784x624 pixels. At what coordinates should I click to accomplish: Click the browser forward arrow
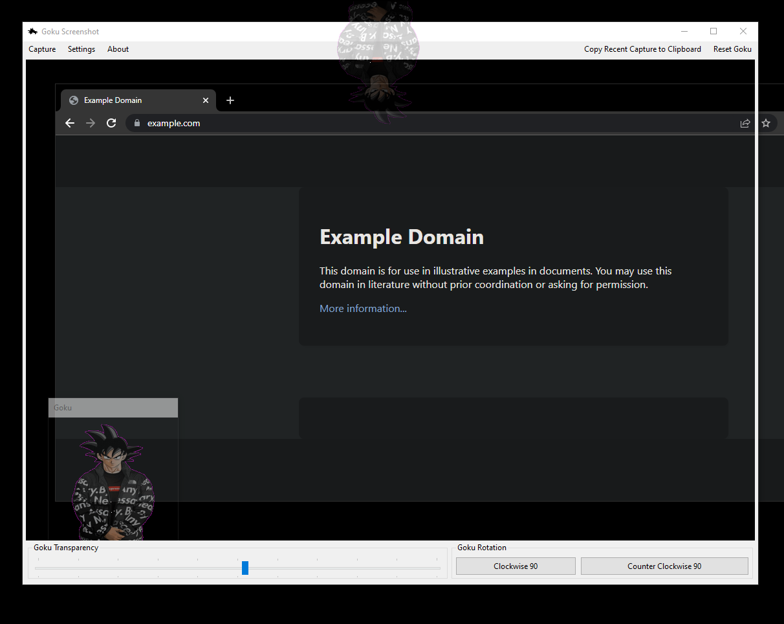[91, 123]
